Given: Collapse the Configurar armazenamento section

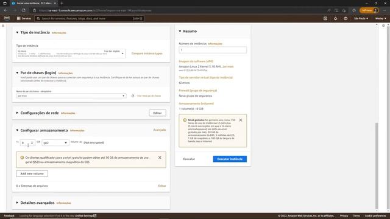Looking at the screenshot, I should pos(17,130).
